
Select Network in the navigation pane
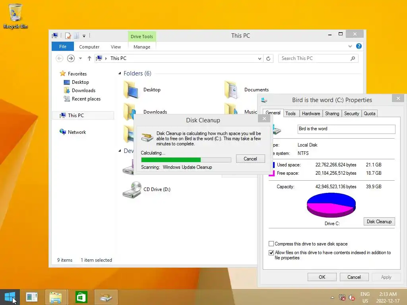pos(77,132)
